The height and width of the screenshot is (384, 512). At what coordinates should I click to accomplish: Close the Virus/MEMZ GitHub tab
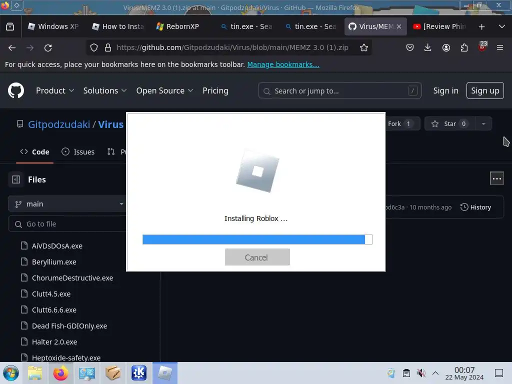[399, 27]
